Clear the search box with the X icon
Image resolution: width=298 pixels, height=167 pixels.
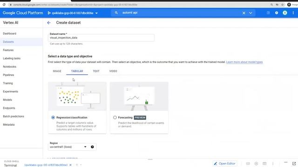244,13
